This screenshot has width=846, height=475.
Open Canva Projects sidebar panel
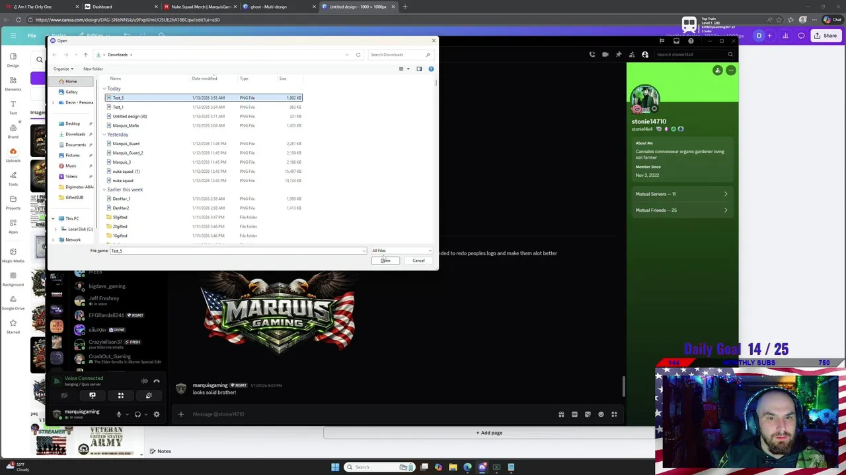[x=13, y=203]
